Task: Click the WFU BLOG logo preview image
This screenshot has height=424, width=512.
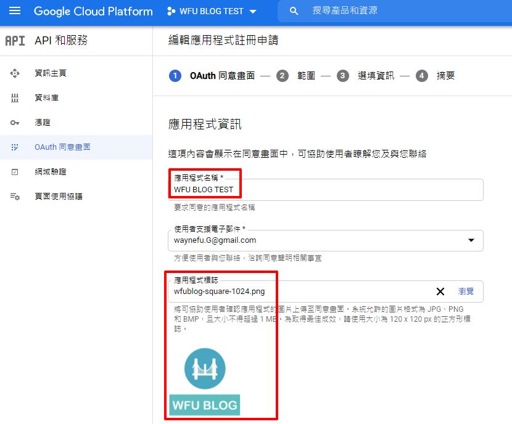Action: click(x=205, y=381)
